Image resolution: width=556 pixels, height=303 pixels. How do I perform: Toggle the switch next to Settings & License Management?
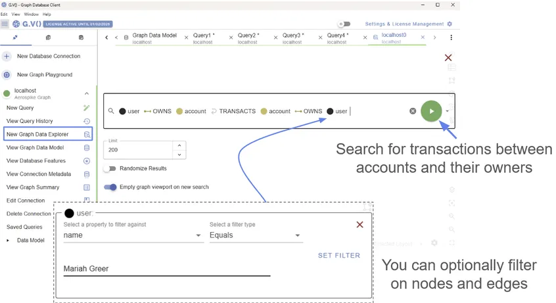[344, 24]
